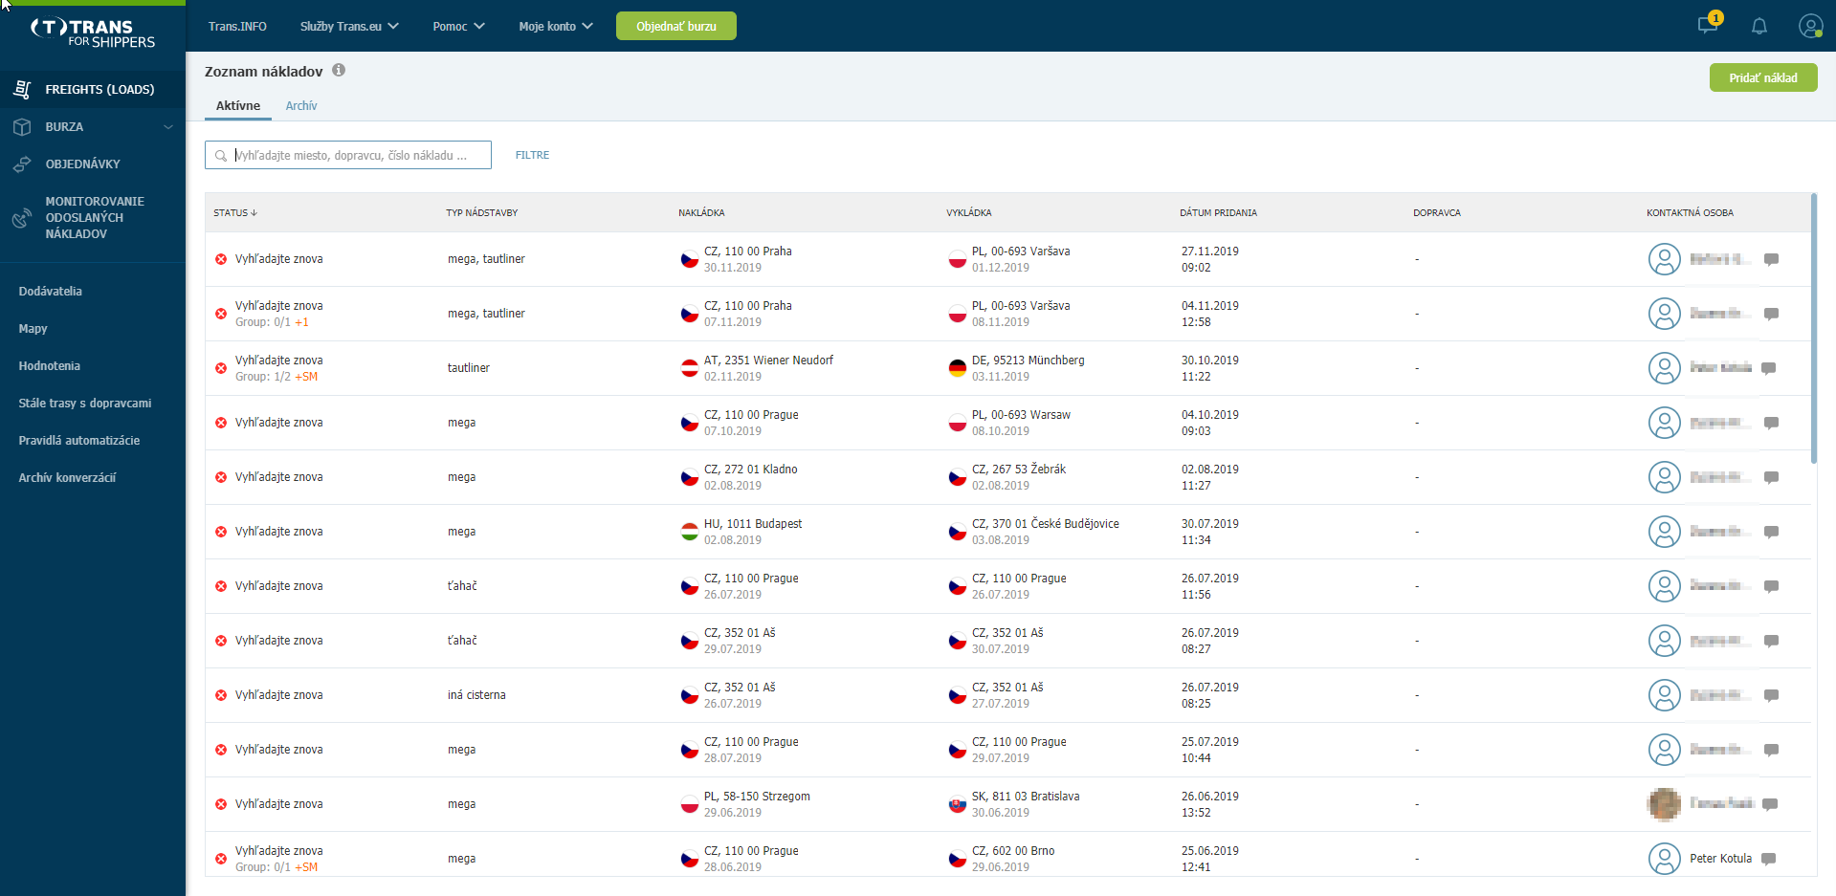The height and width of the screenshot is (896, 1836).
Task: Open chat icon for the 27.11.2019 row
Action: [x=1771, y=259]
